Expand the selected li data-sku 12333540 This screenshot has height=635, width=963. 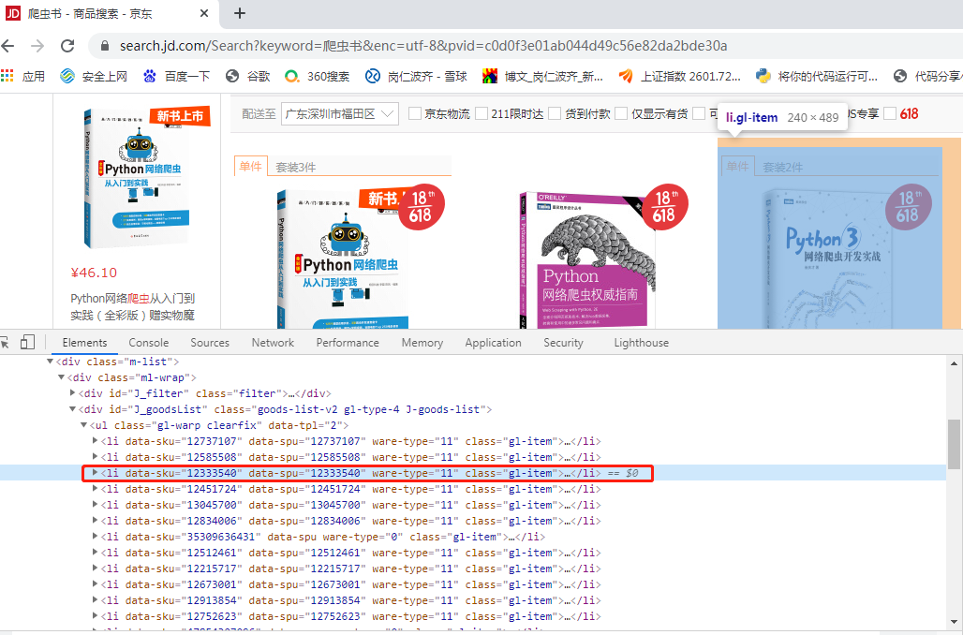click(x=96, y=472)
